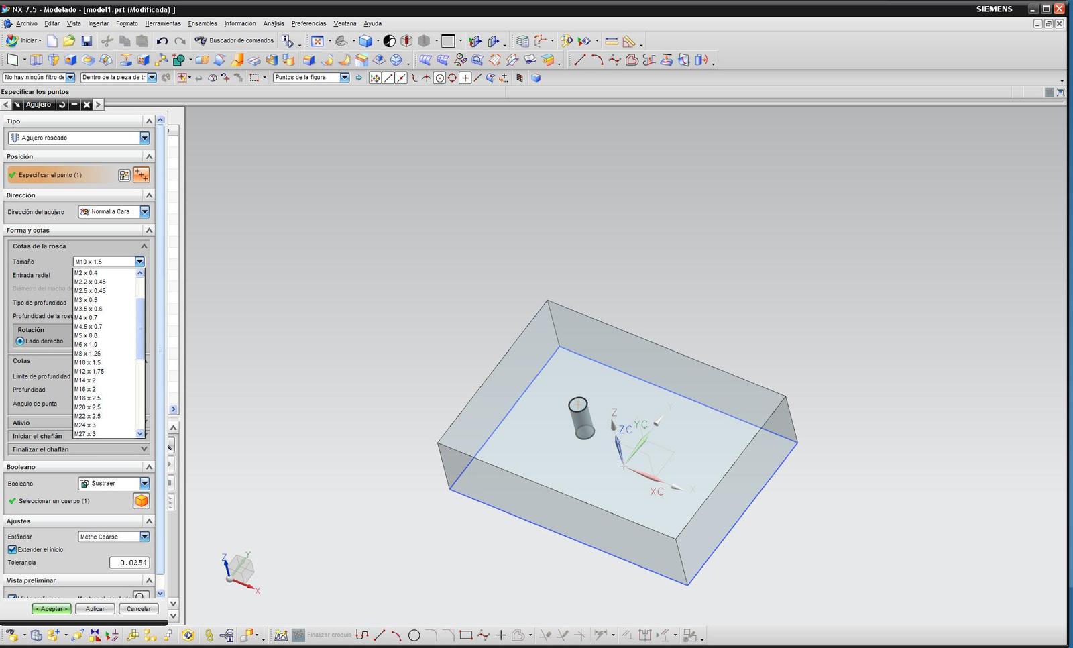Click the blue shaded cube rendering icon
The height and width of the screenshot is (648, 1073).
click(x=365, y=41)
